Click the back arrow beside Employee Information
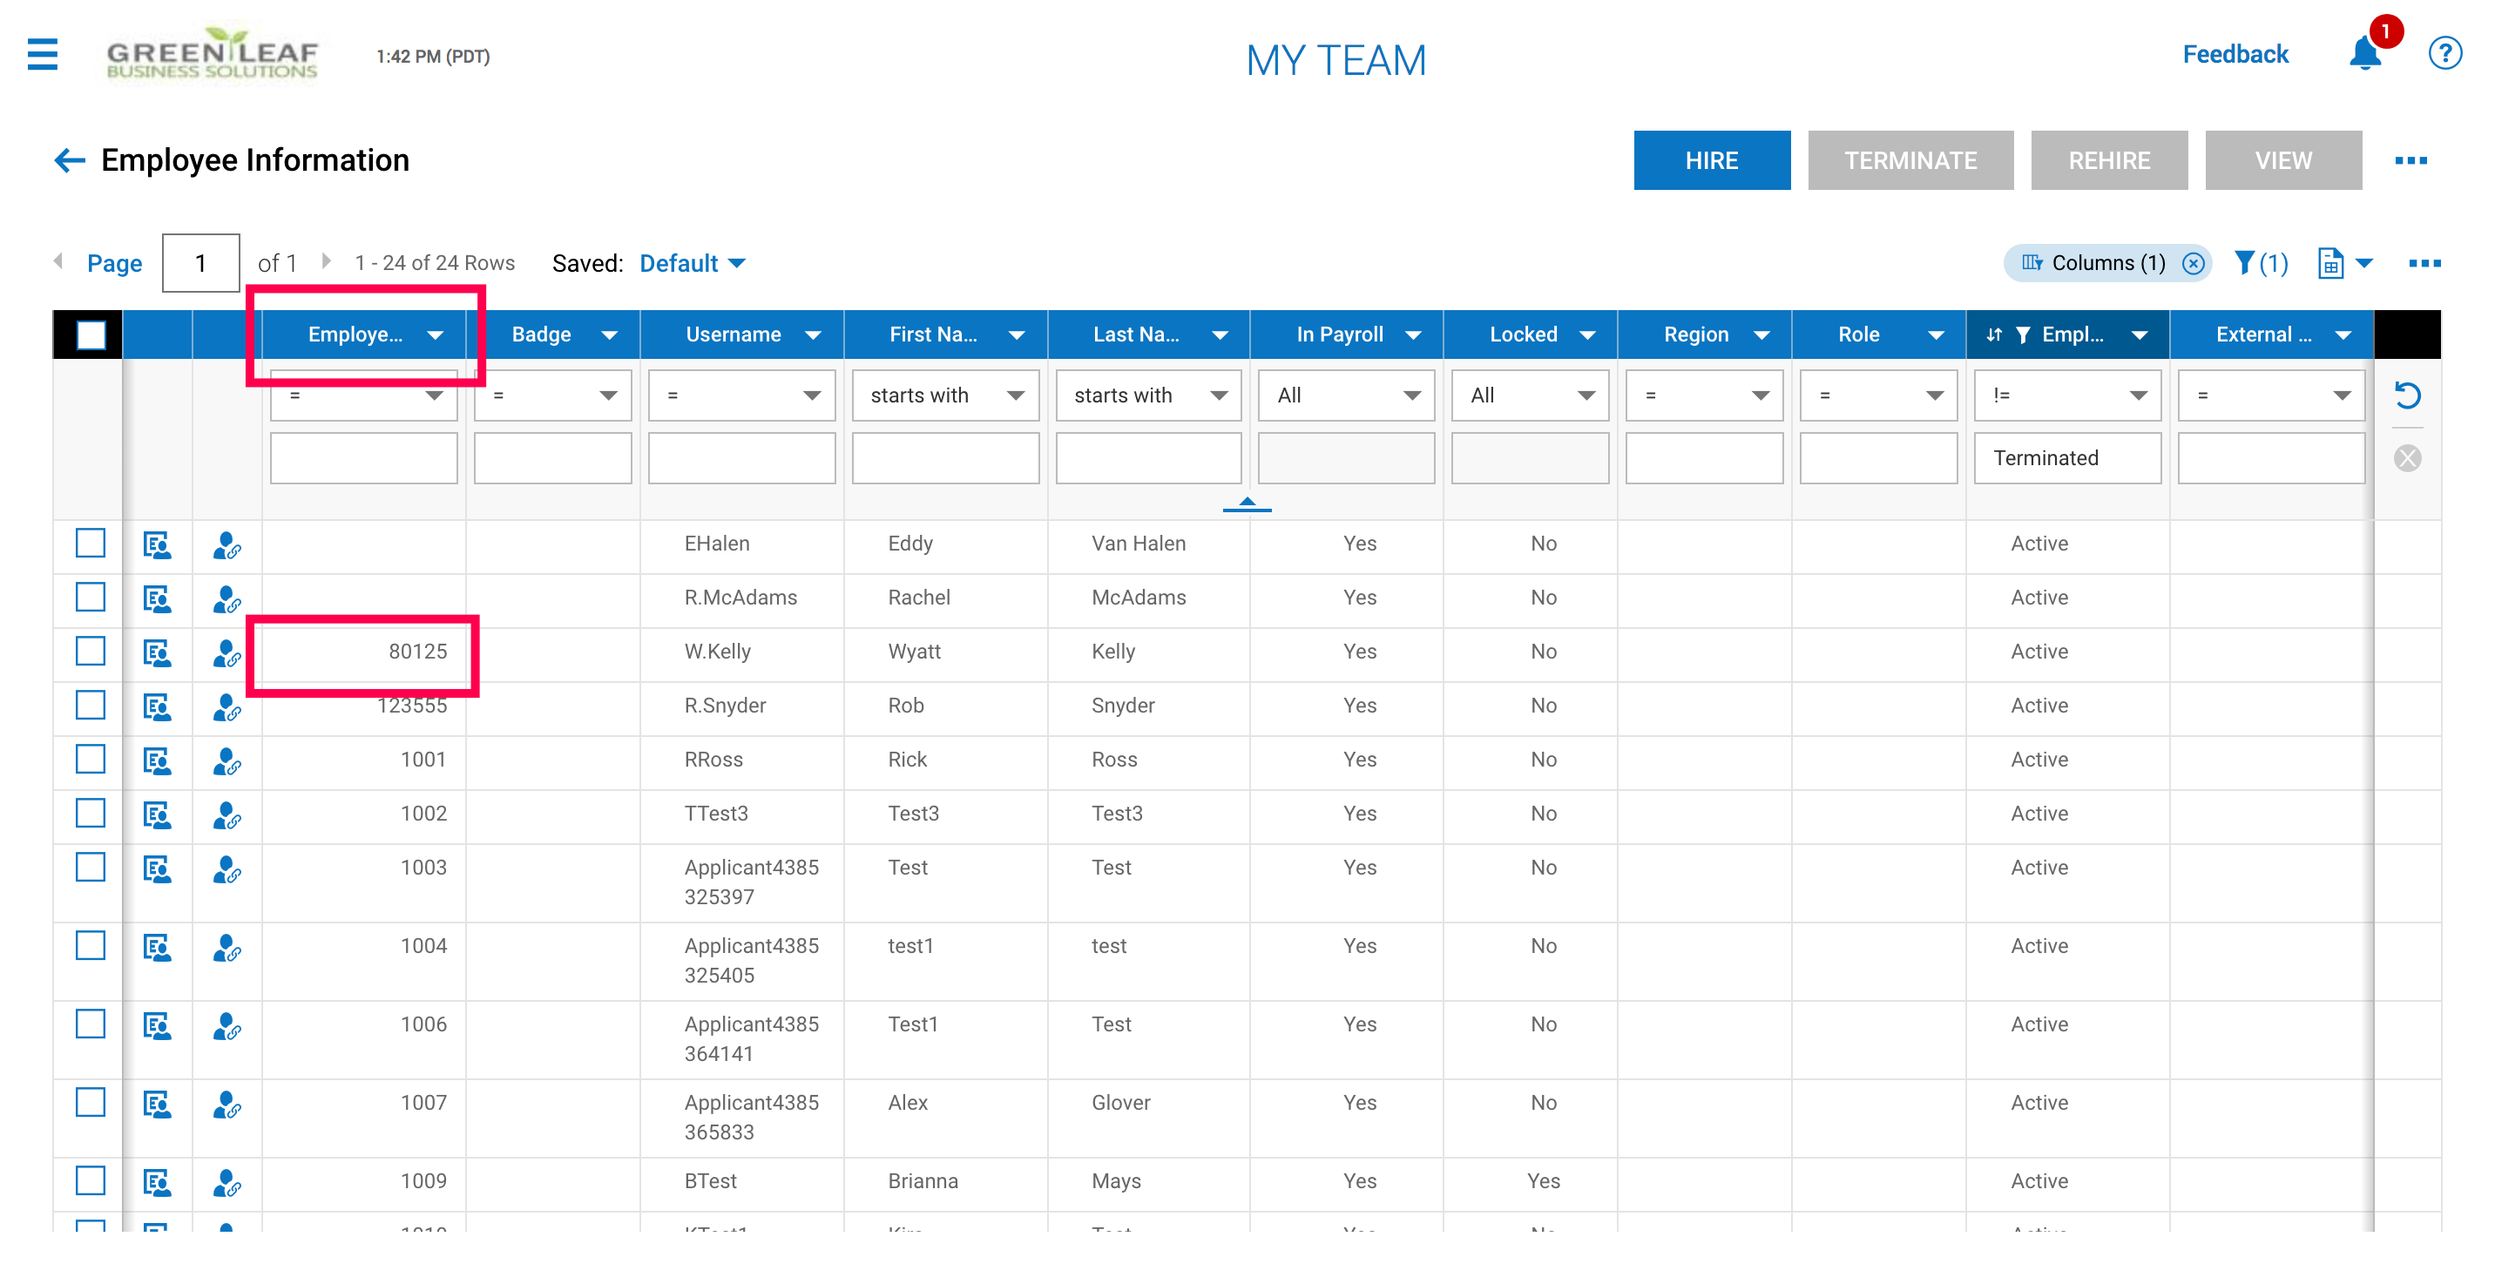Viewport: 2495px width, 1284px height. pyautogui.click(x=70, y=161)
